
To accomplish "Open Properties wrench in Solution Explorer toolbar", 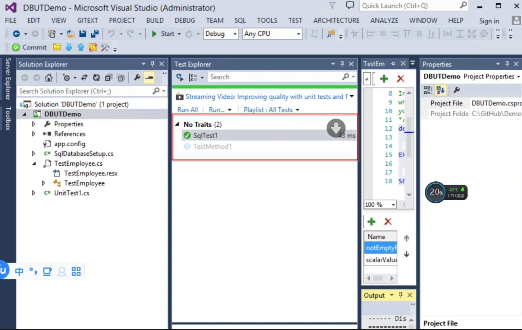I will (137, 77).
